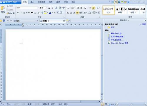Click the open folder icon in quick toolbar
Image resolution: width=147 pixels, height=106 pixels.
tap(1, 21)
